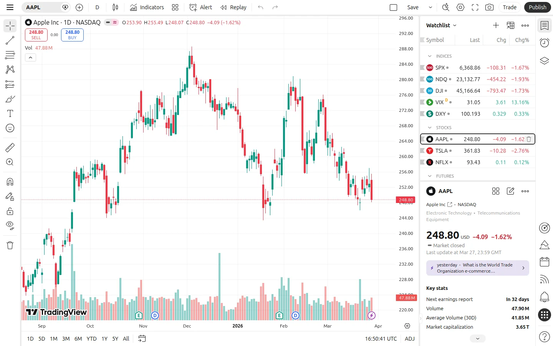Toggle the ADJ adjusted price setting
The image size is (553, 346).
pyautogui.click(x=409, y=339)
